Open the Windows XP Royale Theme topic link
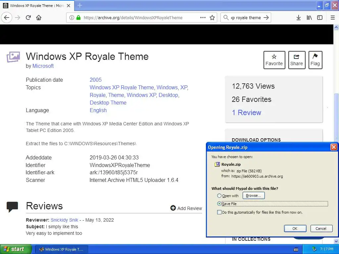This screenshot has width=339, height=254. [x=122, y=87]
